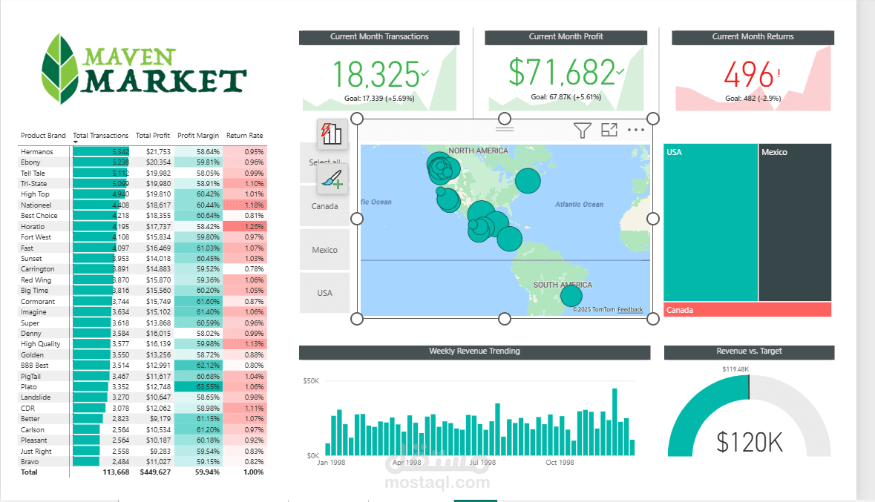Sort by Total Transactions column header
This screenshot has height=502, width=875.
click(x=100, y=136)
